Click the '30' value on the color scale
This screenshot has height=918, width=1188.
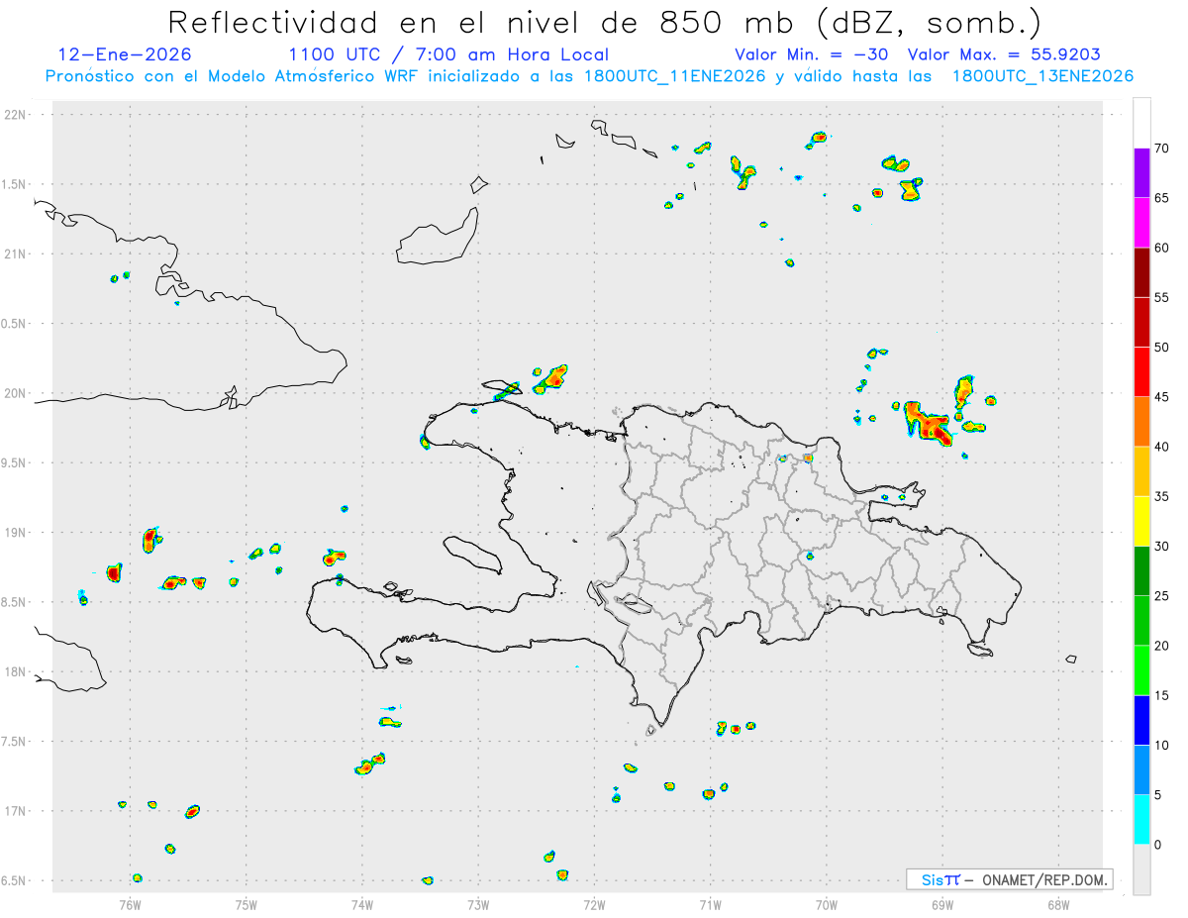[1162, 547]
